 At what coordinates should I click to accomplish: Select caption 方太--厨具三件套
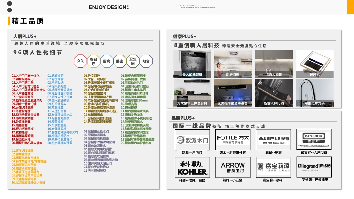pyautogui.click(x=233, y=153)
